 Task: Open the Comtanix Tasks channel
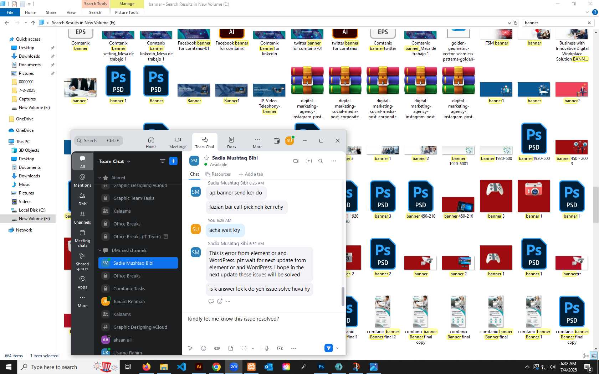pyautogui.click(x=138, y=289)
